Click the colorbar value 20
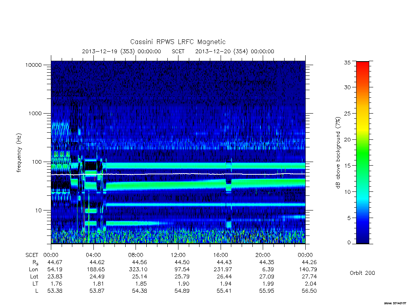 (347, 139)
